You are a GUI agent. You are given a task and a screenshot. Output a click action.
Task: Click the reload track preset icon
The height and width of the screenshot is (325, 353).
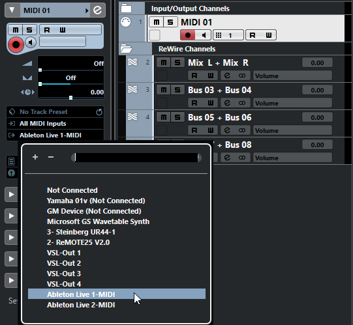99,112
